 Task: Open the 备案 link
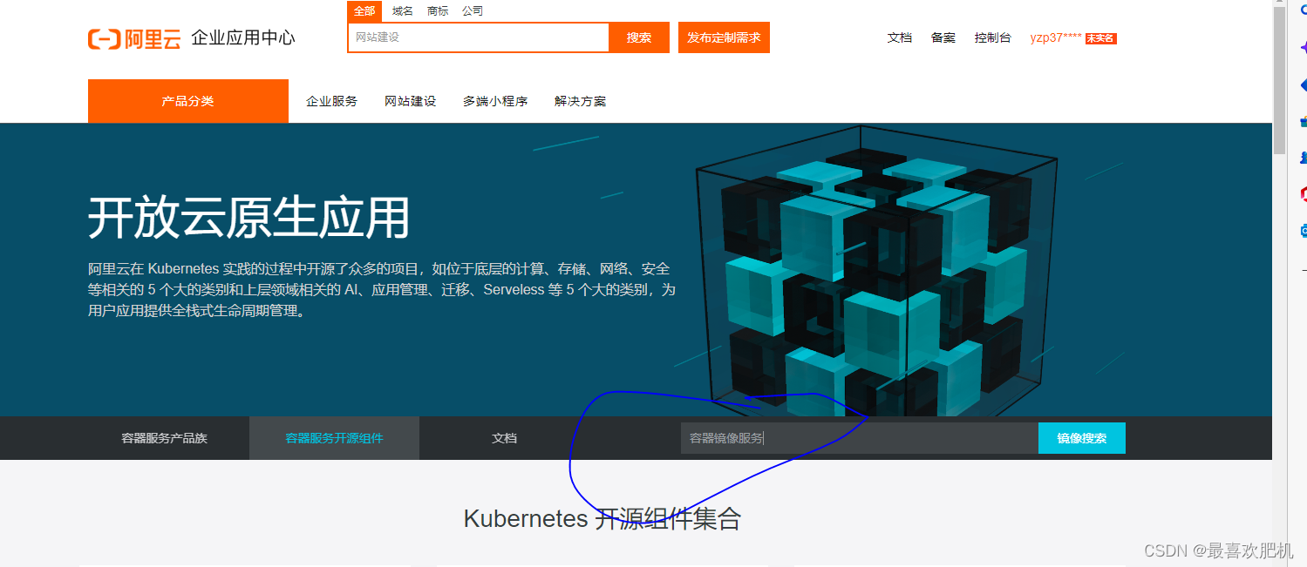point(943,37)
